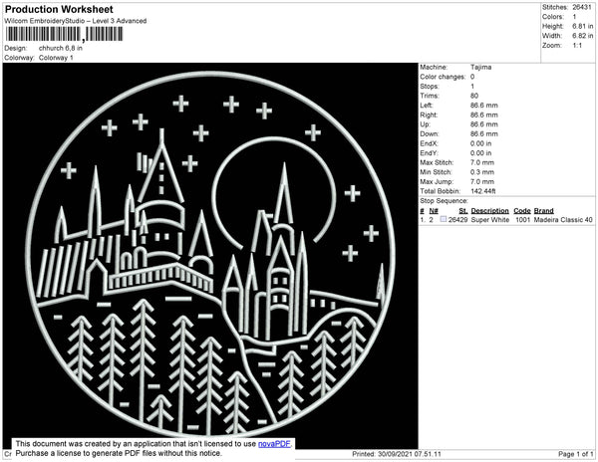Click the design name 'chhurch 6,8 in'
The image size is (598, 462).
pos(61,49)
